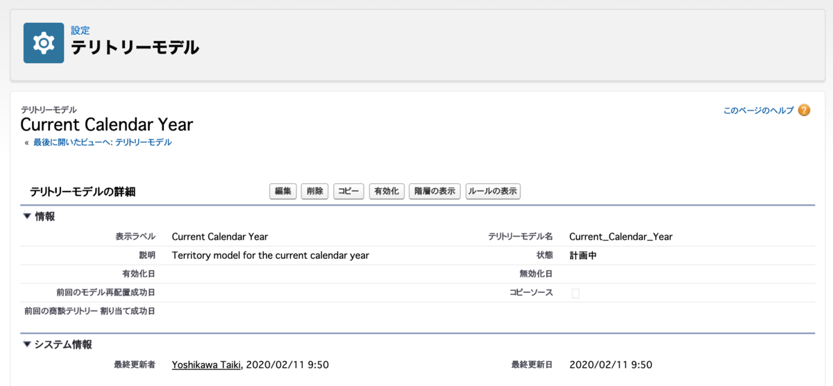The width and height of the screenshot is (833, 386).
Task: Click the 前回の商談テリトリー 割り当て成功日 label
Action: [90, 311]
